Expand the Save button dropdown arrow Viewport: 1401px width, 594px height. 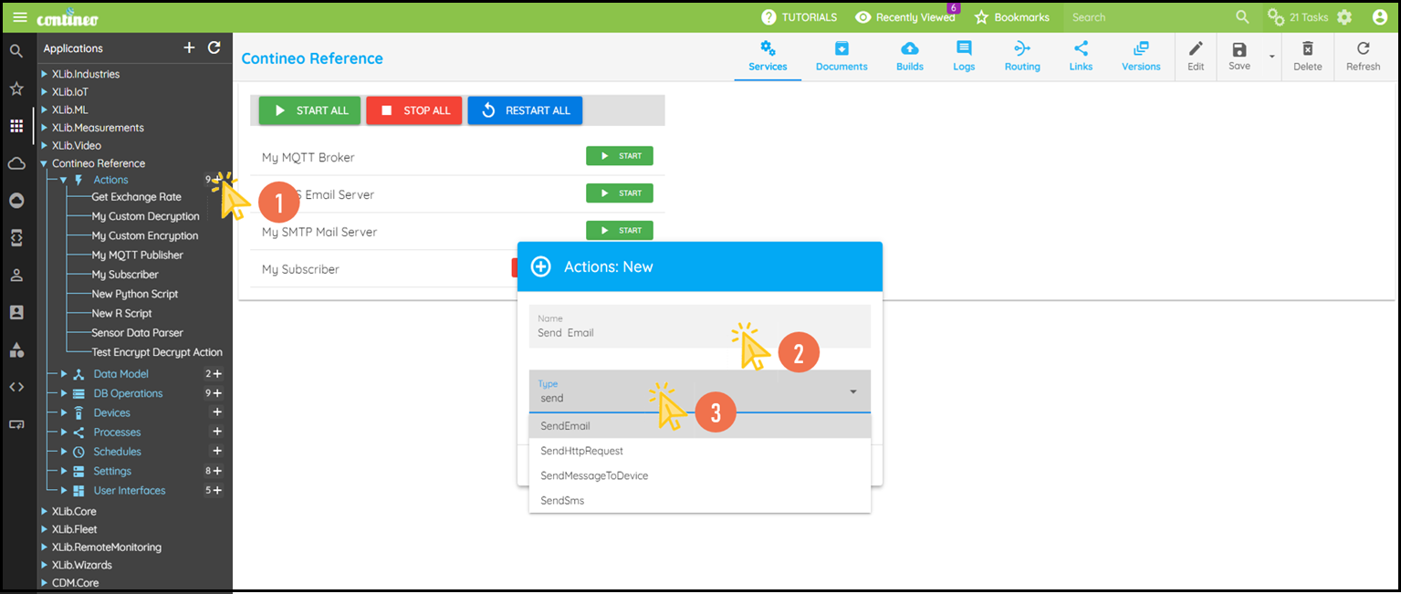[1271, 57]
